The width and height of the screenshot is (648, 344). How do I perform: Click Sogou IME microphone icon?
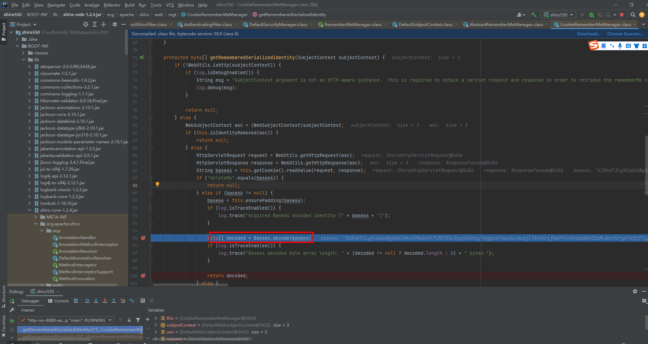(620, 46)
